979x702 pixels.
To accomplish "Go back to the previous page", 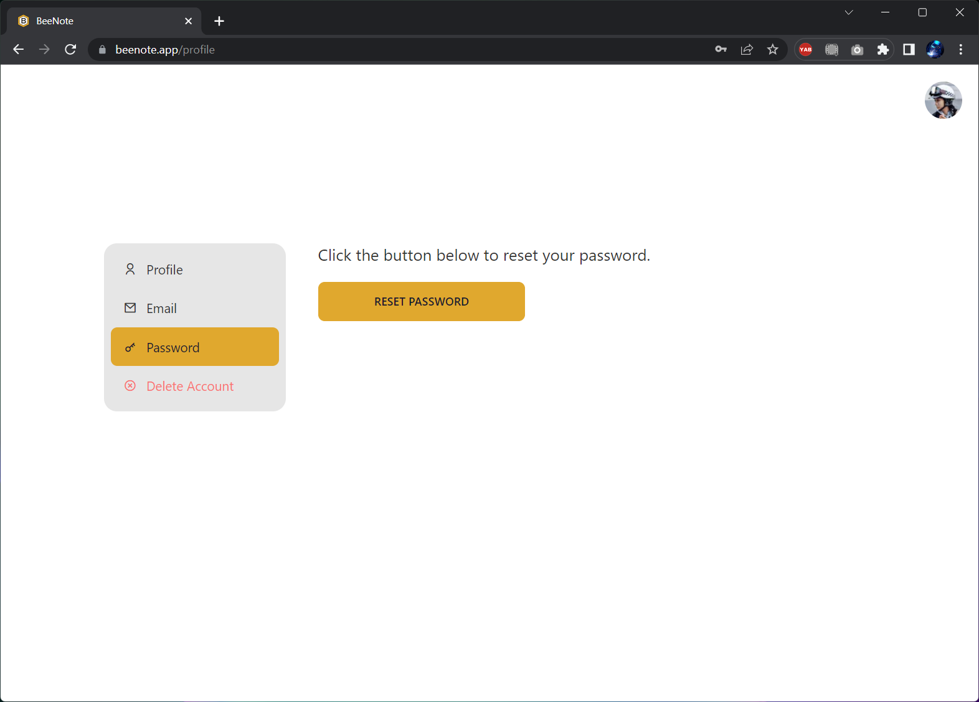I will [18, 49].
